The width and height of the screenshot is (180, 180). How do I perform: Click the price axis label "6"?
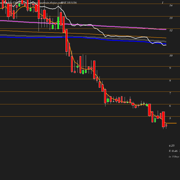click(x=170, y=106)
